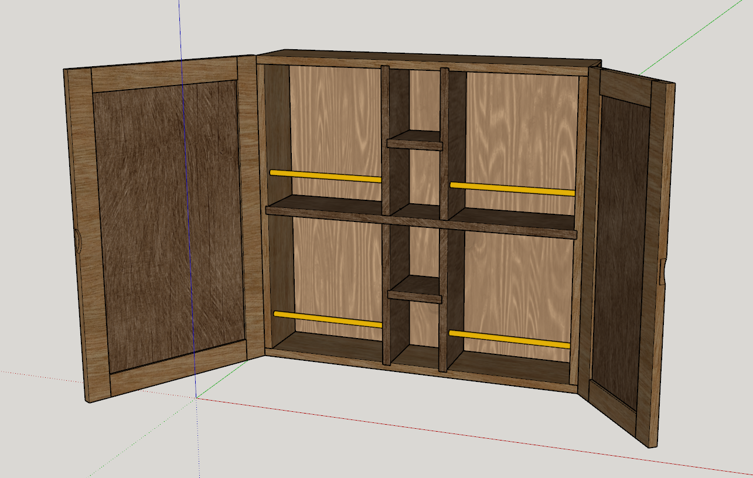Pick the yellow rod in lower-right compartment
This screenshot has height=478, width=753.
click(x=509, y=339)
